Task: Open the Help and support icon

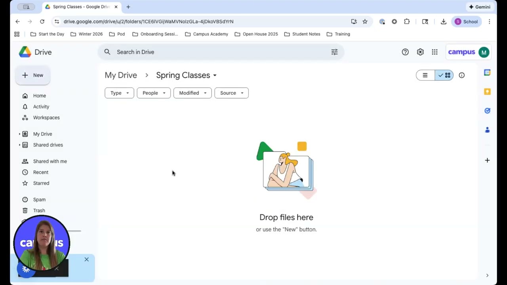Action: 405,52
